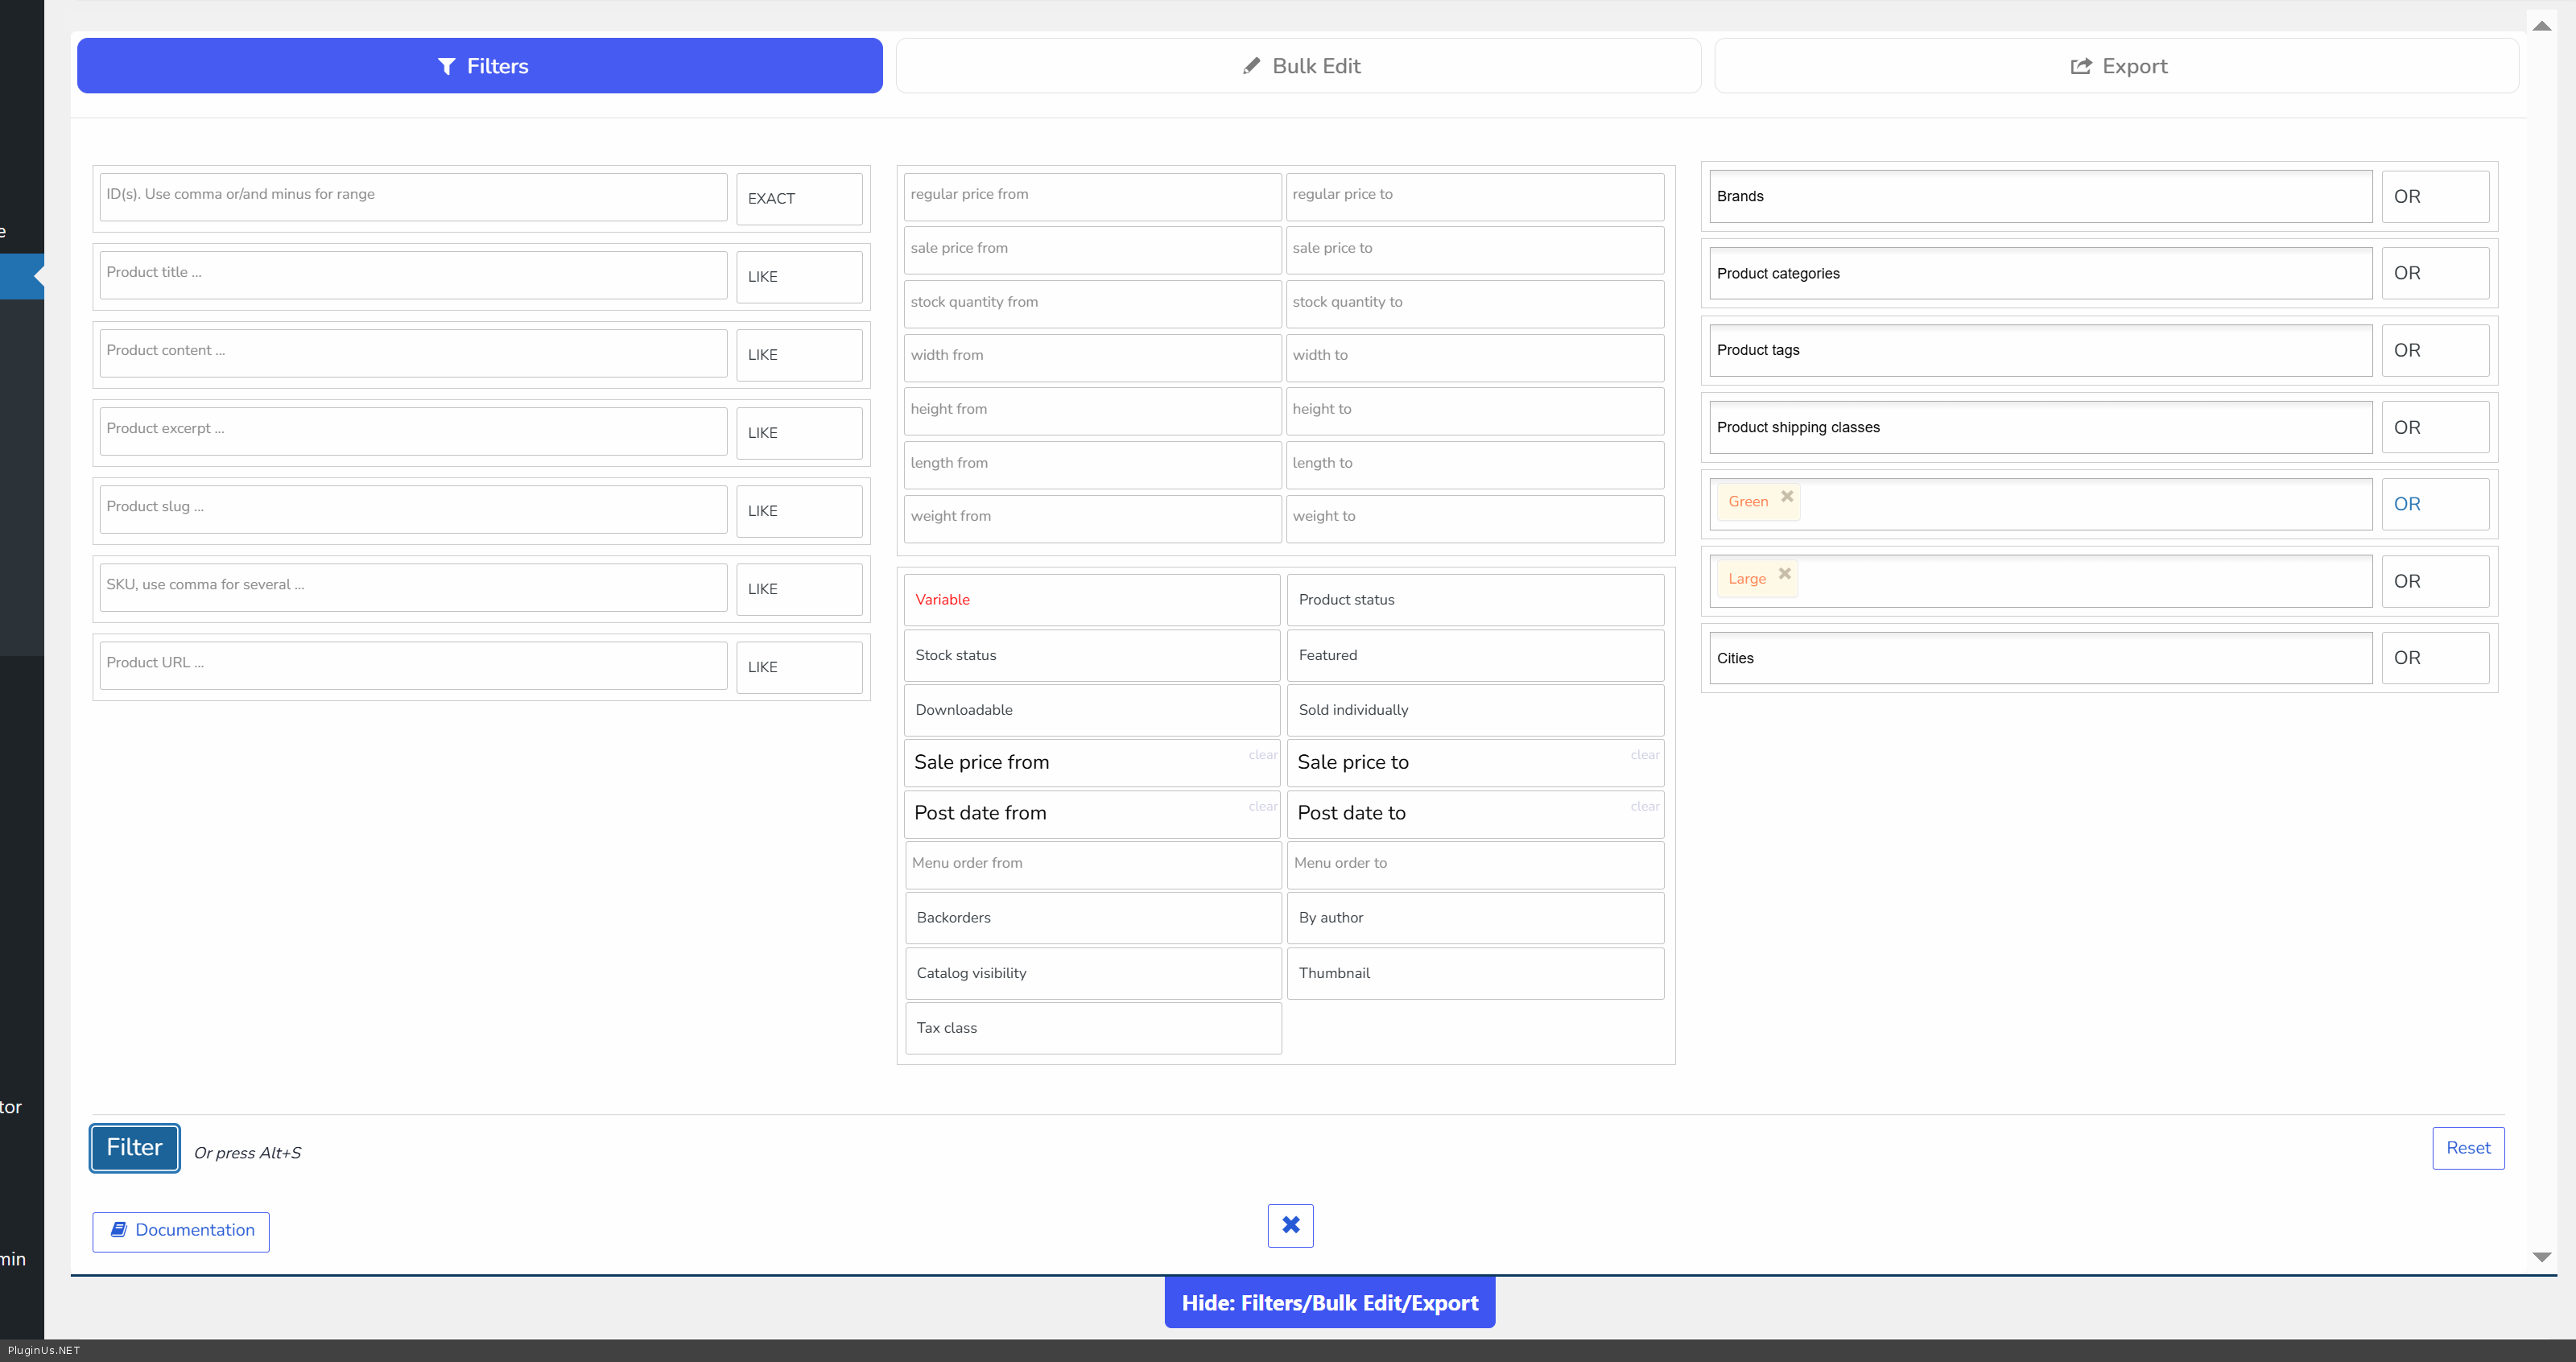The height and width of the screenshot is (1362, 2576).
Task: Click the scroll up arrow icon
Action: tap(2541, 26)
